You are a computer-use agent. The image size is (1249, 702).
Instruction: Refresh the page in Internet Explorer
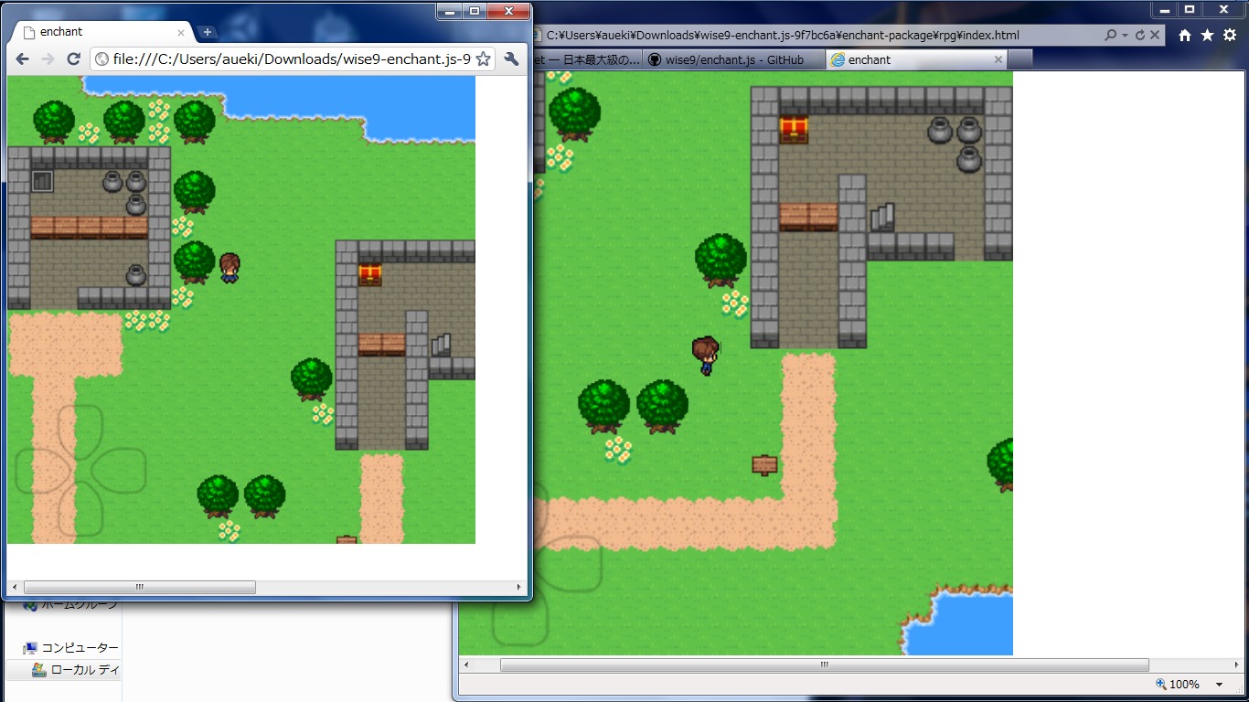pos(1139,36)
